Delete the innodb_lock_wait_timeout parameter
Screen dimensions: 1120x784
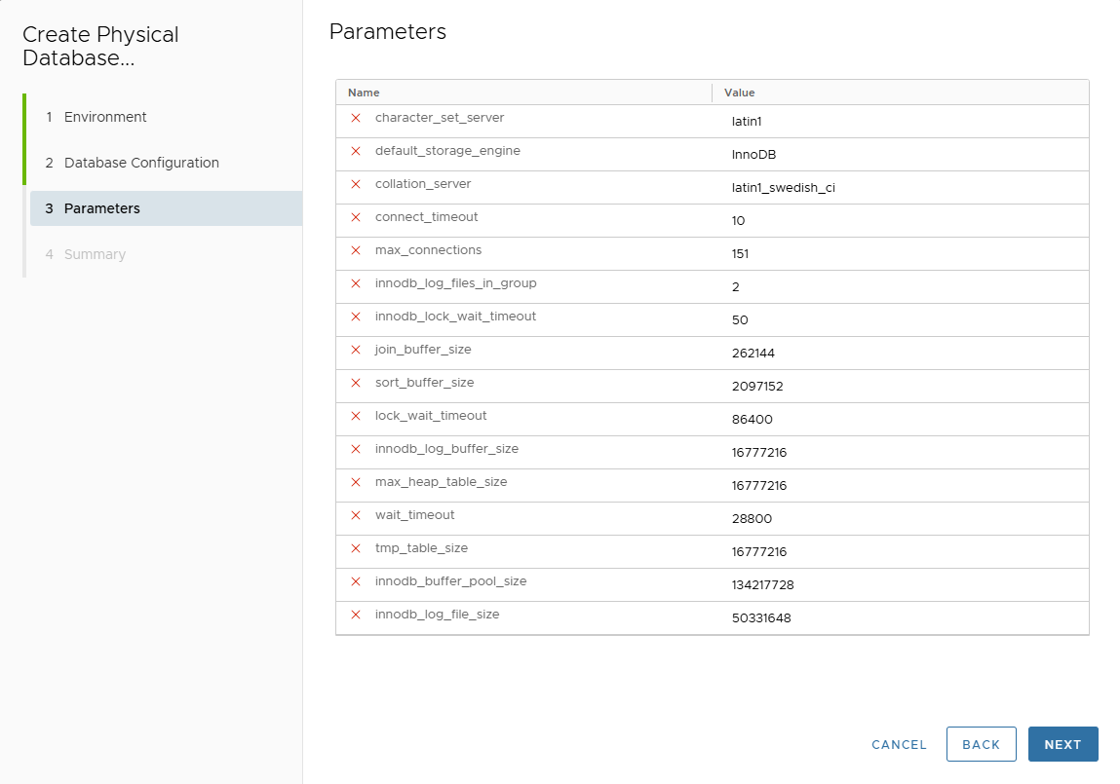(x=356, y=317)
